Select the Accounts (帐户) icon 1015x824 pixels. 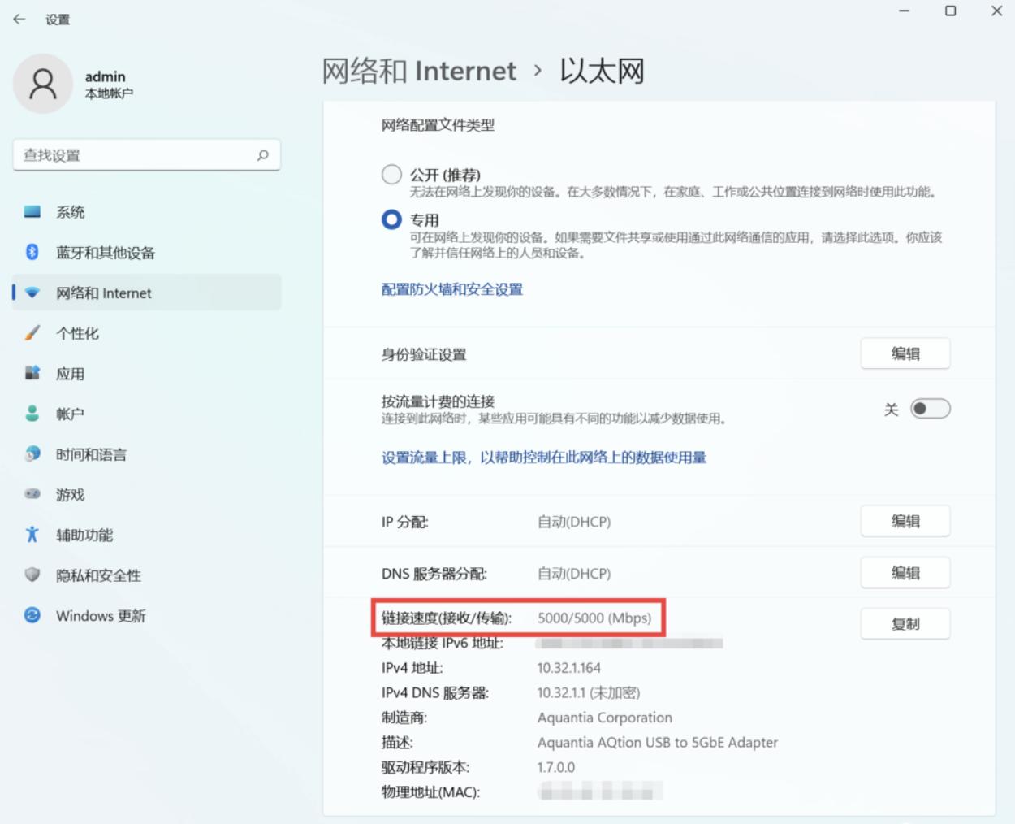click(32, 414)
